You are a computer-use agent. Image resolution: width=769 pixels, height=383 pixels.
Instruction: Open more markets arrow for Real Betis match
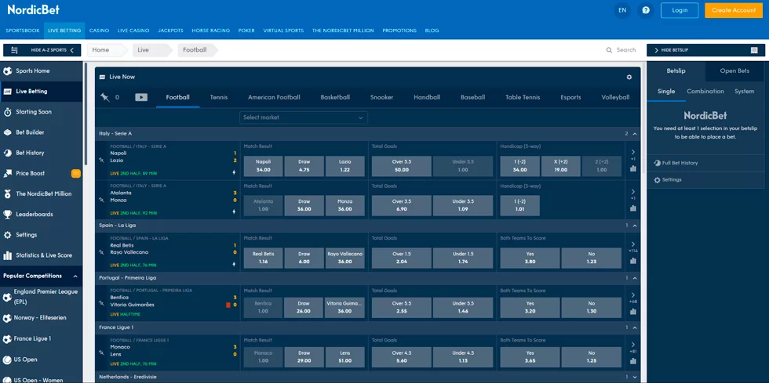click(x=633, y=244)
